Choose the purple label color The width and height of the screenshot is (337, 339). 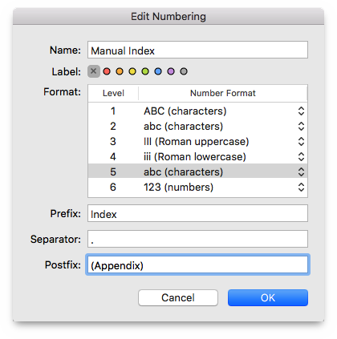pos(171,71)
